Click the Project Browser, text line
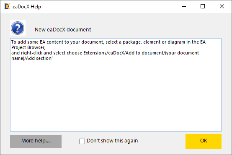Viewport: 232px width, 155px height. coord(28,47)
